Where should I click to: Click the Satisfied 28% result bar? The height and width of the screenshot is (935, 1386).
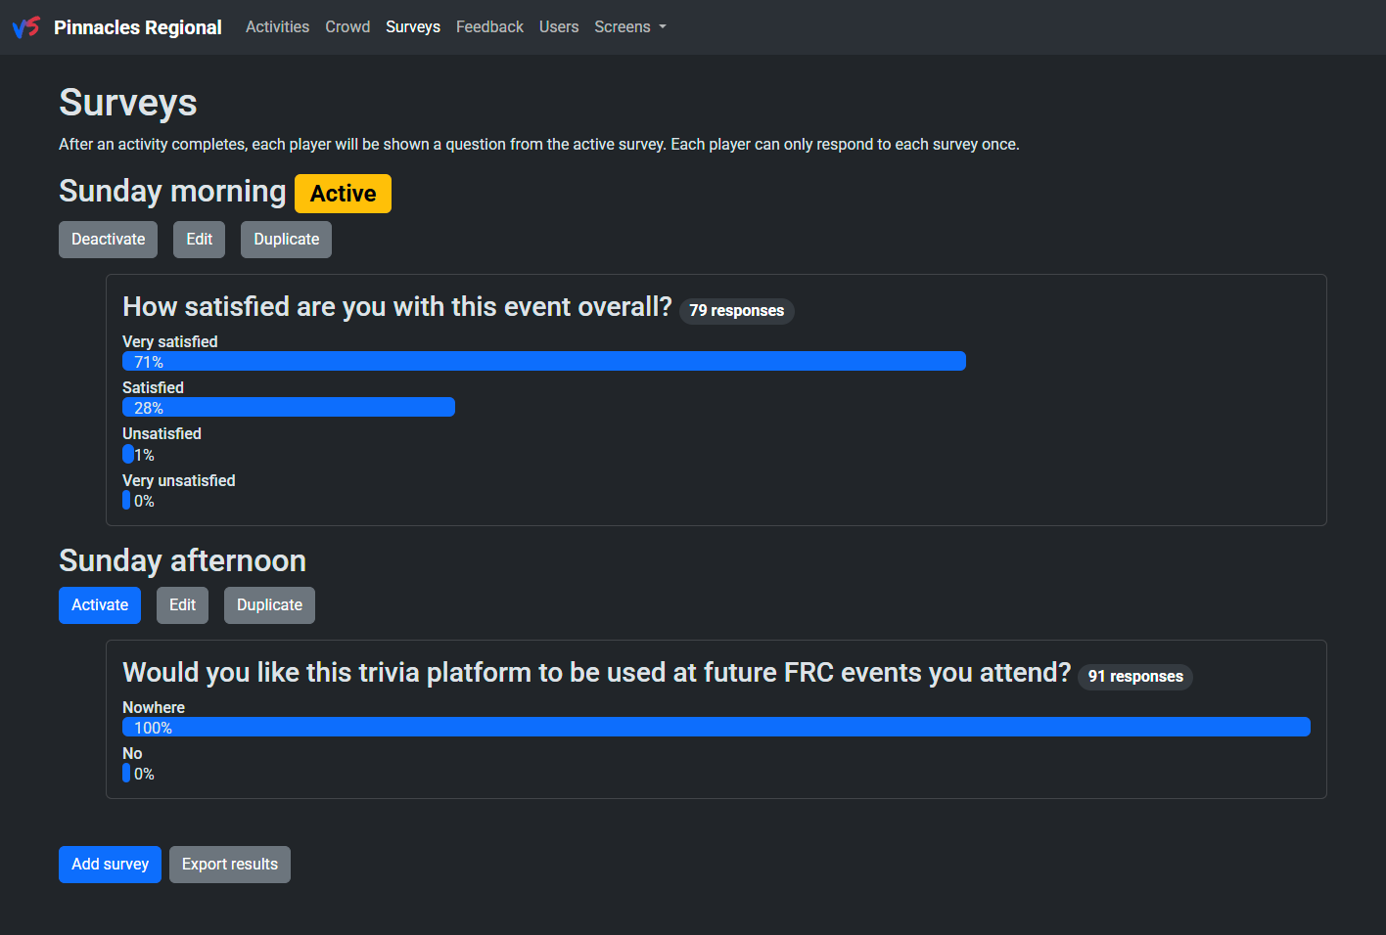(x=289, y=408)
